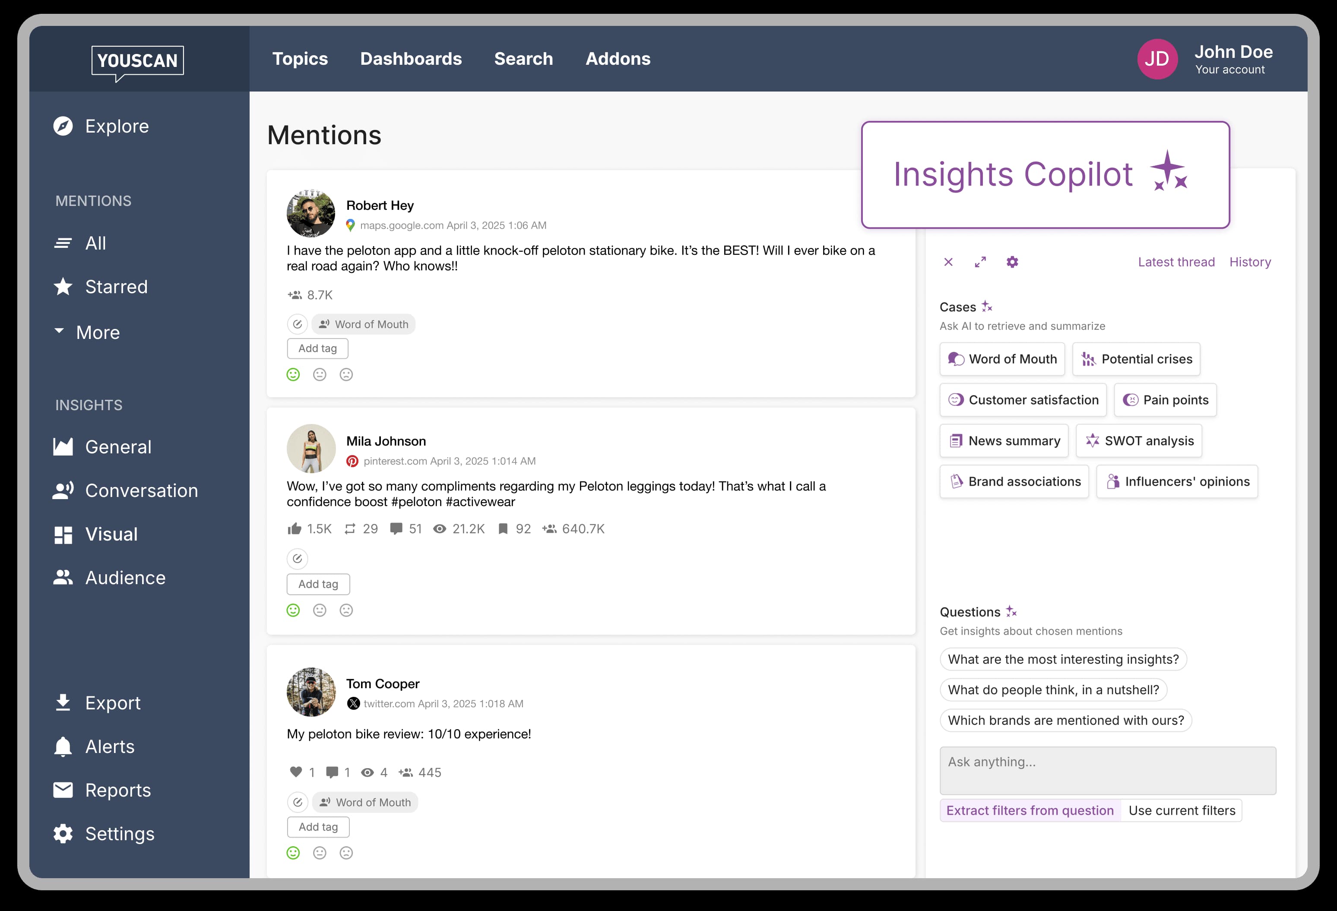The height and width of the screenshot is (911, 1337).
Task: Mark Robert Hey's mention with checkmark icon
Action: [298, 324]
